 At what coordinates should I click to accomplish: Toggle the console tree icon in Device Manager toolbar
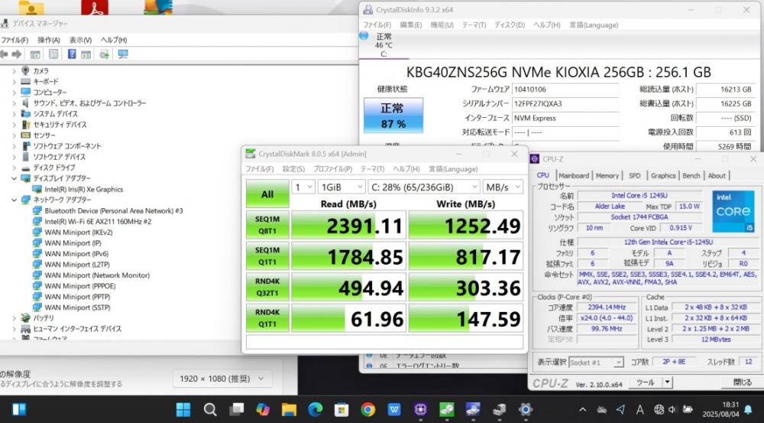pos(35,54)
